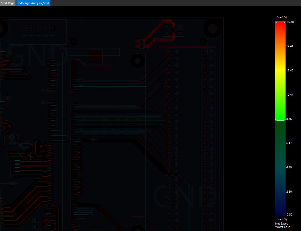This screenshot has width=301, height=231.
Task: Grab the upper scale handle at 16.40
Action: coord(280,22)
